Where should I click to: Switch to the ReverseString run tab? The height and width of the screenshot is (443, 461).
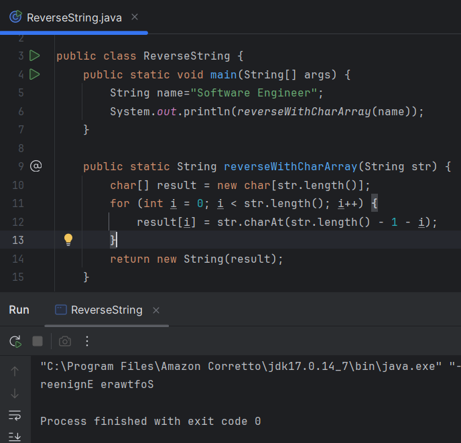pos(106,310)
